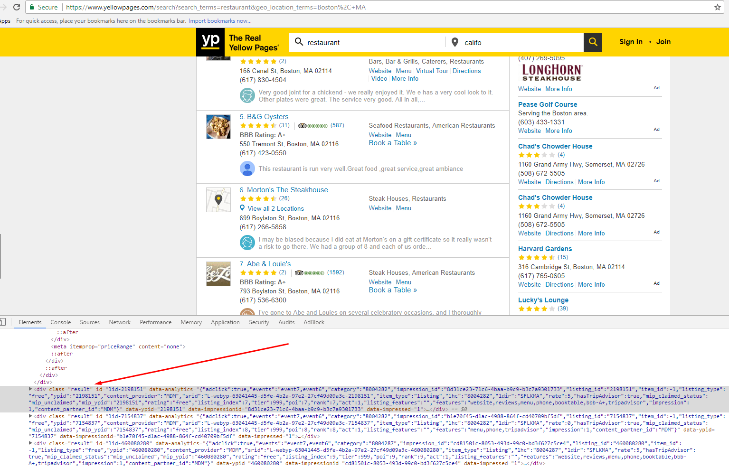The image size is (729, 468).
Task: Expand the div.result node with id lid-2198151
Action: (x=31, y=389)
